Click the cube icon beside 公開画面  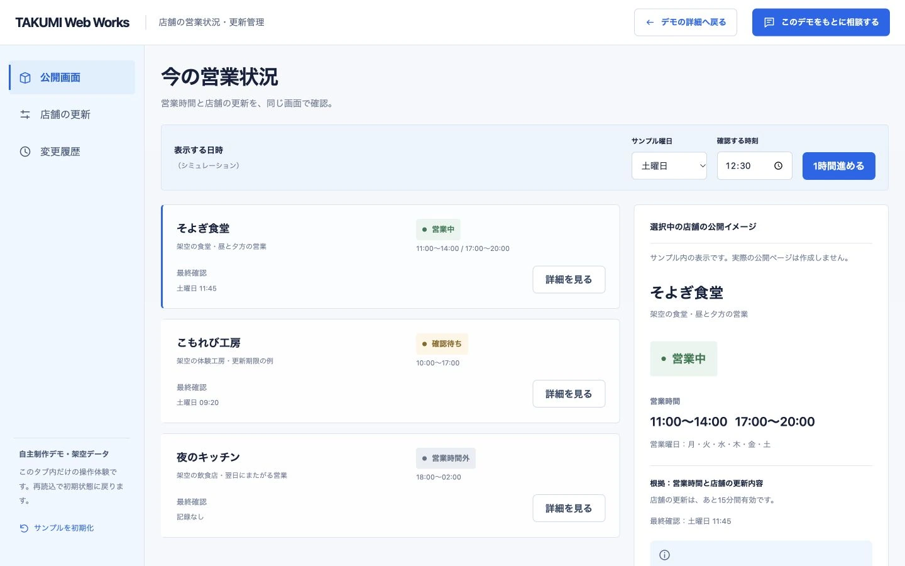[25, 77]
